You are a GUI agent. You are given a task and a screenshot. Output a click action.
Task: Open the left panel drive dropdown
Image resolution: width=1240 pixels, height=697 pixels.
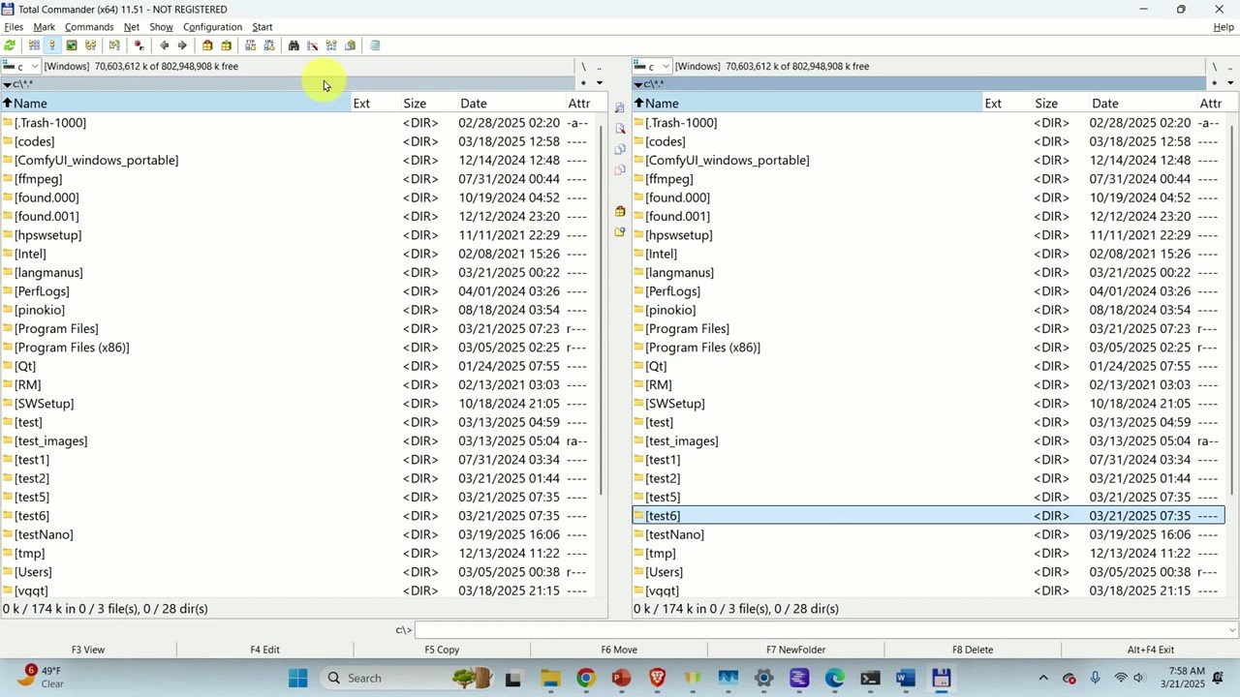[x=35, y=66]
